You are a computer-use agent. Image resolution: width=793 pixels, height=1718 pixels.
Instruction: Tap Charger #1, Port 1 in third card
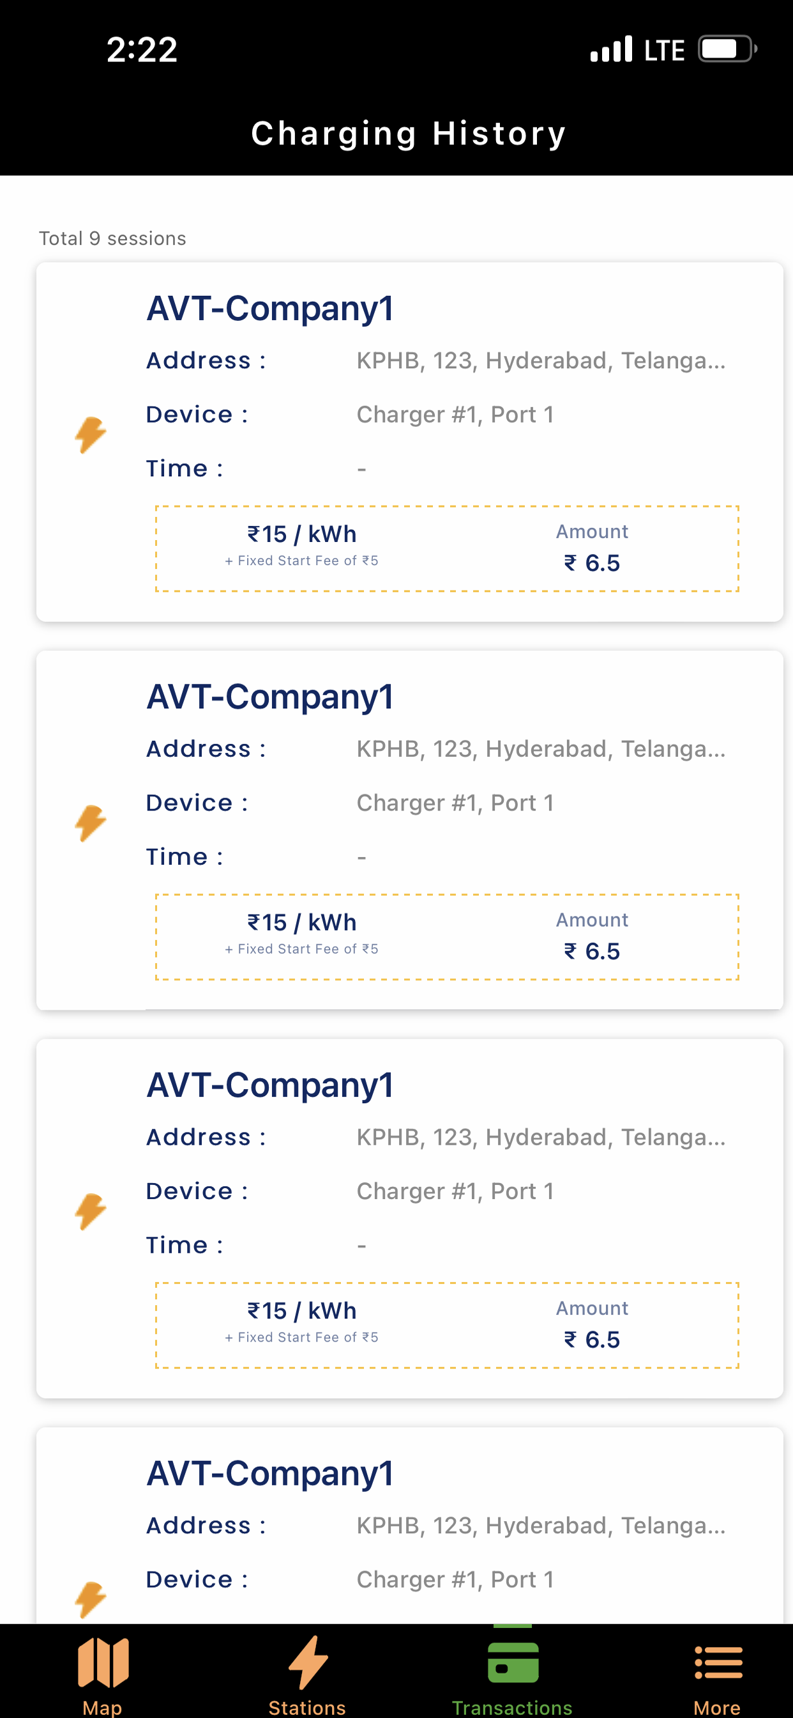[x=455, y=1191]
